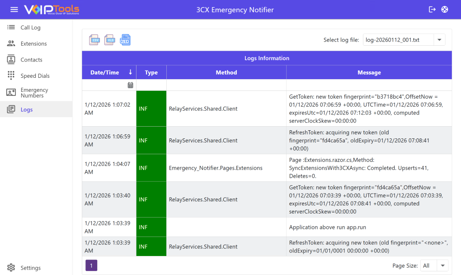
Task: Click the Message filter input field
Action: 369,85
